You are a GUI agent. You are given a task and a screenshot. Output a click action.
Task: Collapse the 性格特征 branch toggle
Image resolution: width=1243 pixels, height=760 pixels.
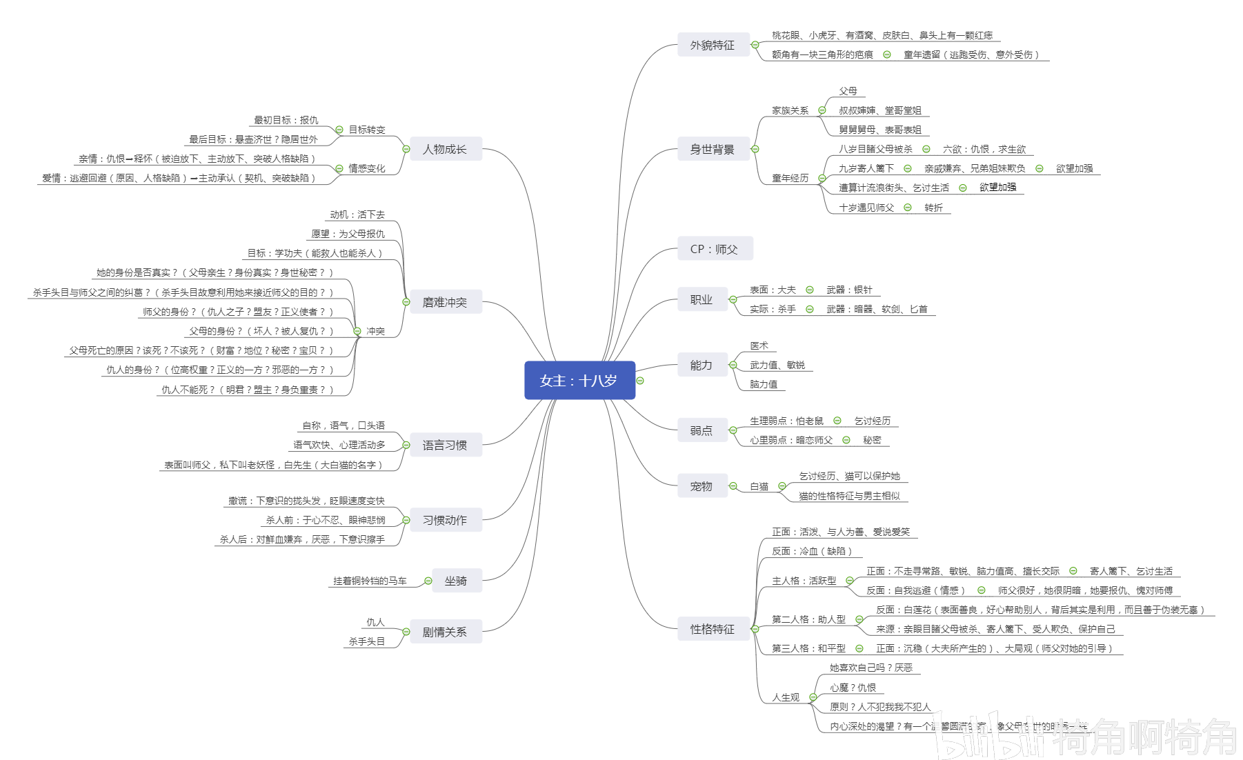pos(755,629)
